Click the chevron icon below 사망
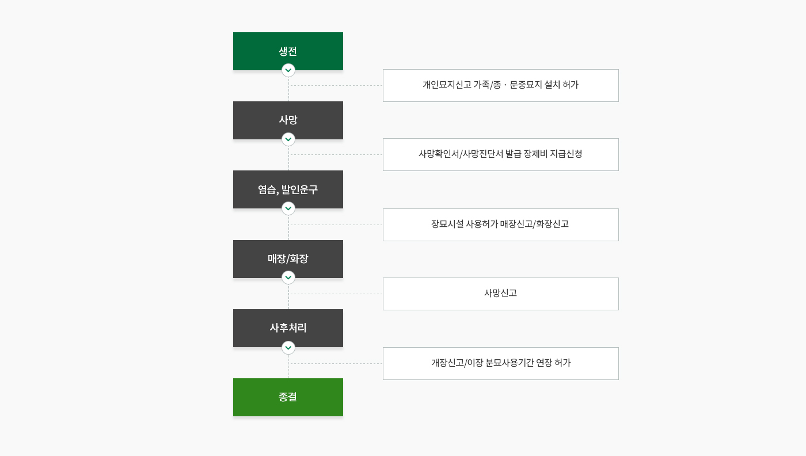Image resolution: width=806 pixels, height=456 pixels. [288, 139]
